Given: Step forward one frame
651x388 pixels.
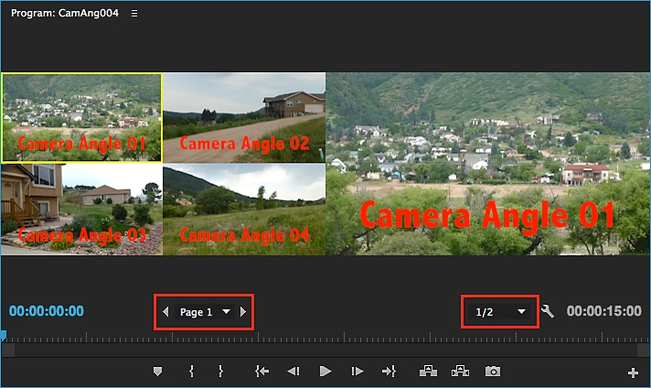Looking at the screenshot, I should coord(358,371).
